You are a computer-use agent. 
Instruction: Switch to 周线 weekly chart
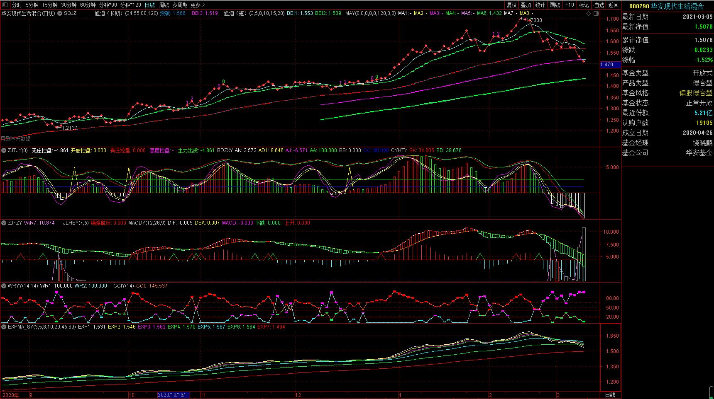(164, 5)
